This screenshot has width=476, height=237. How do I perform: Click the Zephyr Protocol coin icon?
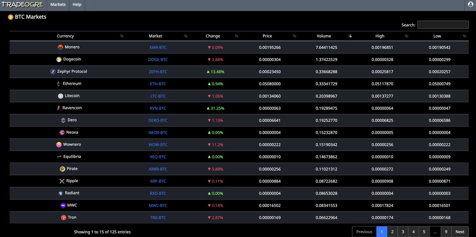pyautogui.click(x=53, y=72)
